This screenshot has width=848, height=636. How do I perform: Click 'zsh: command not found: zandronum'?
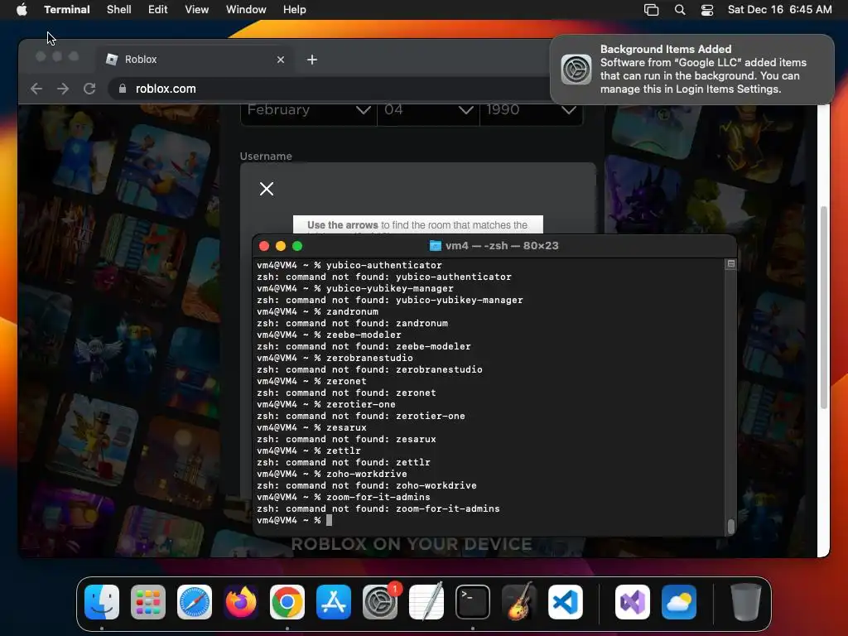pos(352,324)
